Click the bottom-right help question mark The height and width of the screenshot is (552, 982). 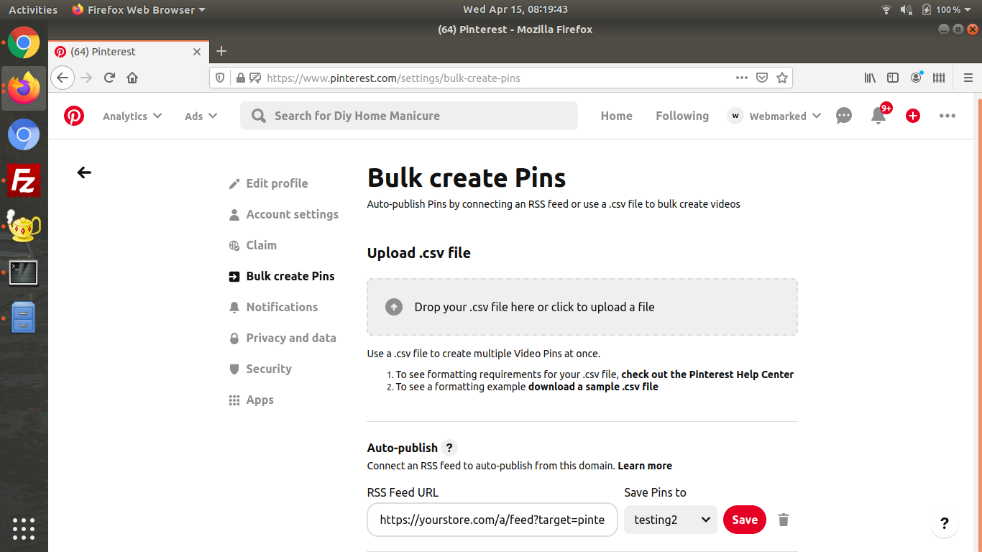point(944,524)
